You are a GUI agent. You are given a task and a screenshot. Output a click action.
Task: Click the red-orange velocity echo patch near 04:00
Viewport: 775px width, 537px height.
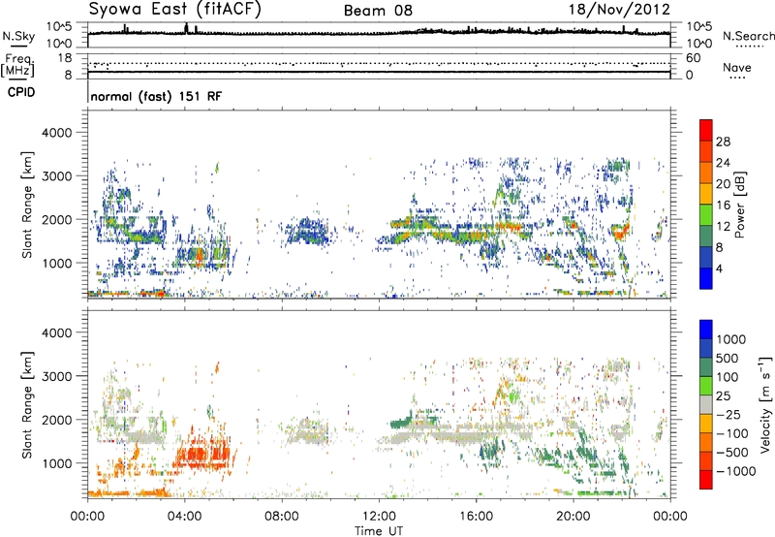tap(201, 456)
